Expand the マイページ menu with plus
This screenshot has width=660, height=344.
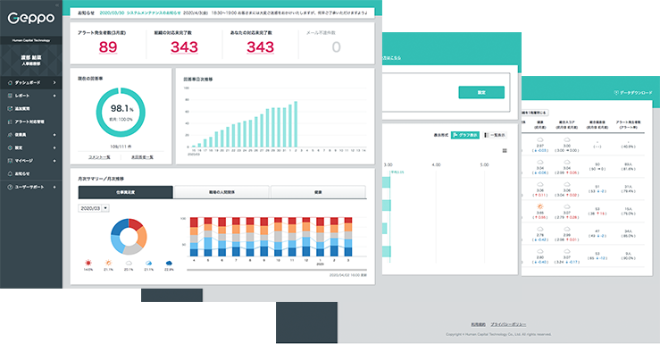tap(54, 161)
